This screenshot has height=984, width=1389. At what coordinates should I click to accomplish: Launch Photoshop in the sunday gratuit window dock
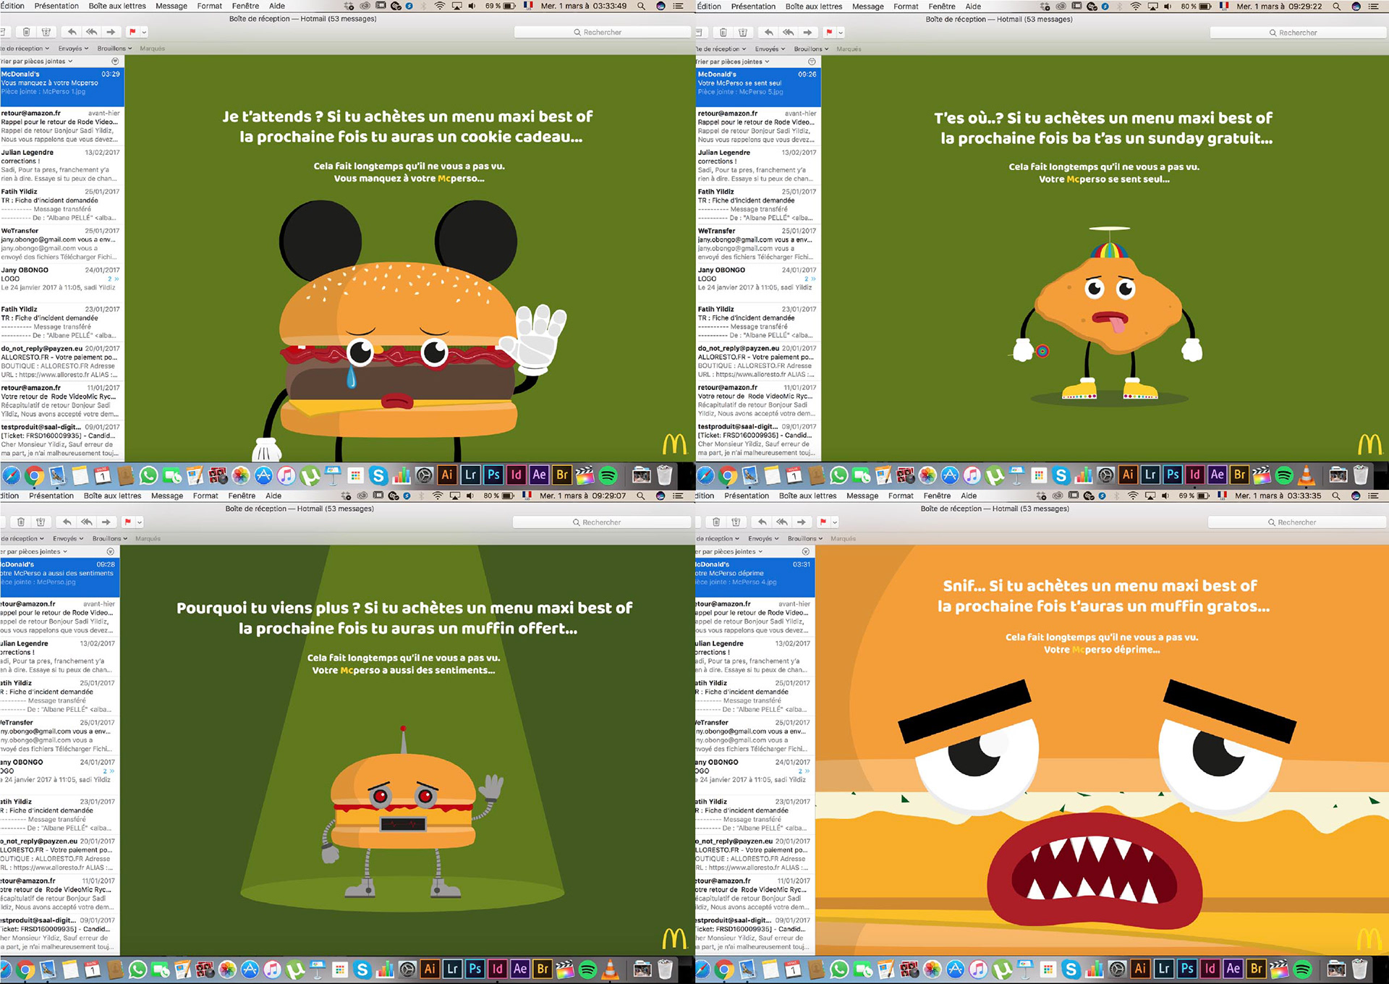pyautogui.click(x=1173, y=475)
